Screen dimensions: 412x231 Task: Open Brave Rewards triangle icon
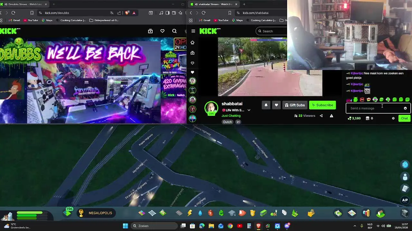coord(134,13)
